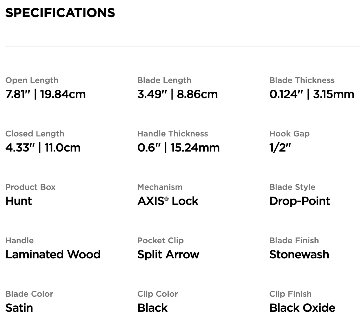The image size is (360, 324).
Task: Click the Drop-Point blade style value
Action: click(x=300, y=201)
